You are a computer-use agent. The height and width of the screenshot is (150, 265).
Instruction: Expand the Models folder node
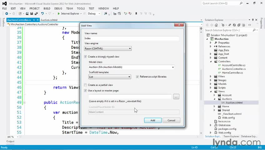(211, 84)
